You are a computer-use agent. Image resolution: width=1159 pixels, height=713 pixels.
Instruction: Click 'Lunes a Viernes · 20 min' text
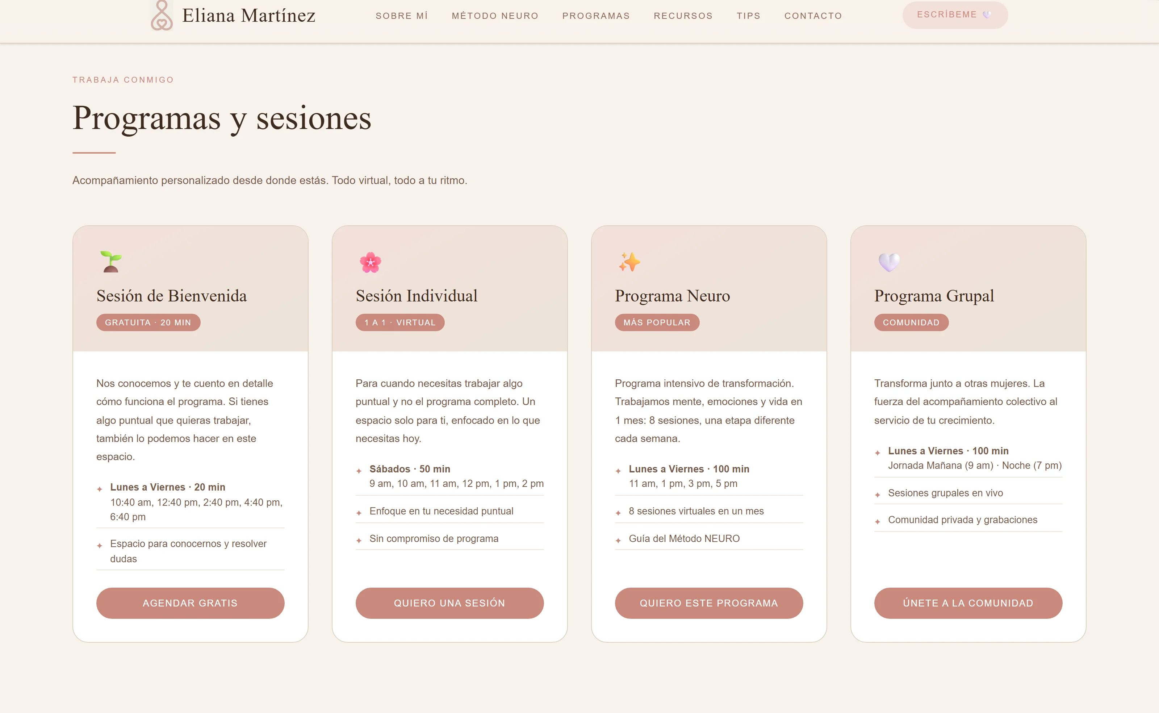coord(168,487)
